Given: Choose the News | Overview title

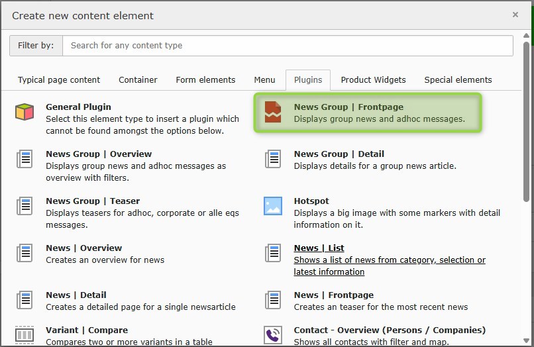Looking at the screenshot, I should [x=83, y=248].
